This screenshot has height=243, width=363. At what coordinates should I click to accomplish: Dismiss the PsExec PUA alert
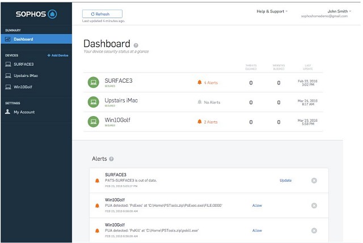click(x=314, y=206)
